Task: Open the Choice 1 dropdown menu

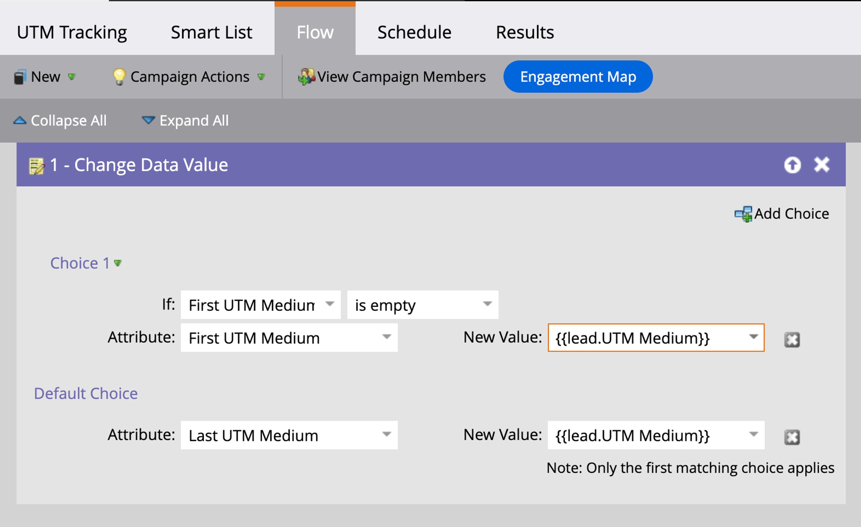Action: 118,263
